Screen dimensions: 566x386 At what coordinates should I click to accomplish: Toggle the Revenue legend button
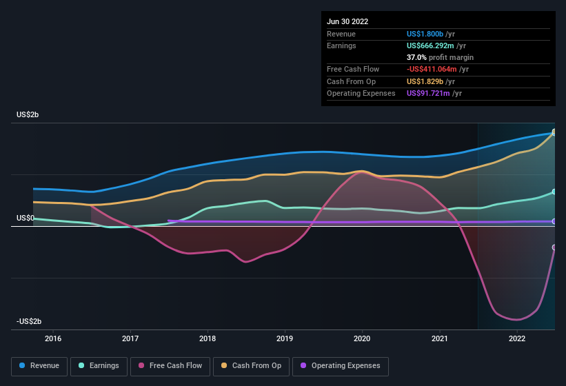[x=39, y=366]
